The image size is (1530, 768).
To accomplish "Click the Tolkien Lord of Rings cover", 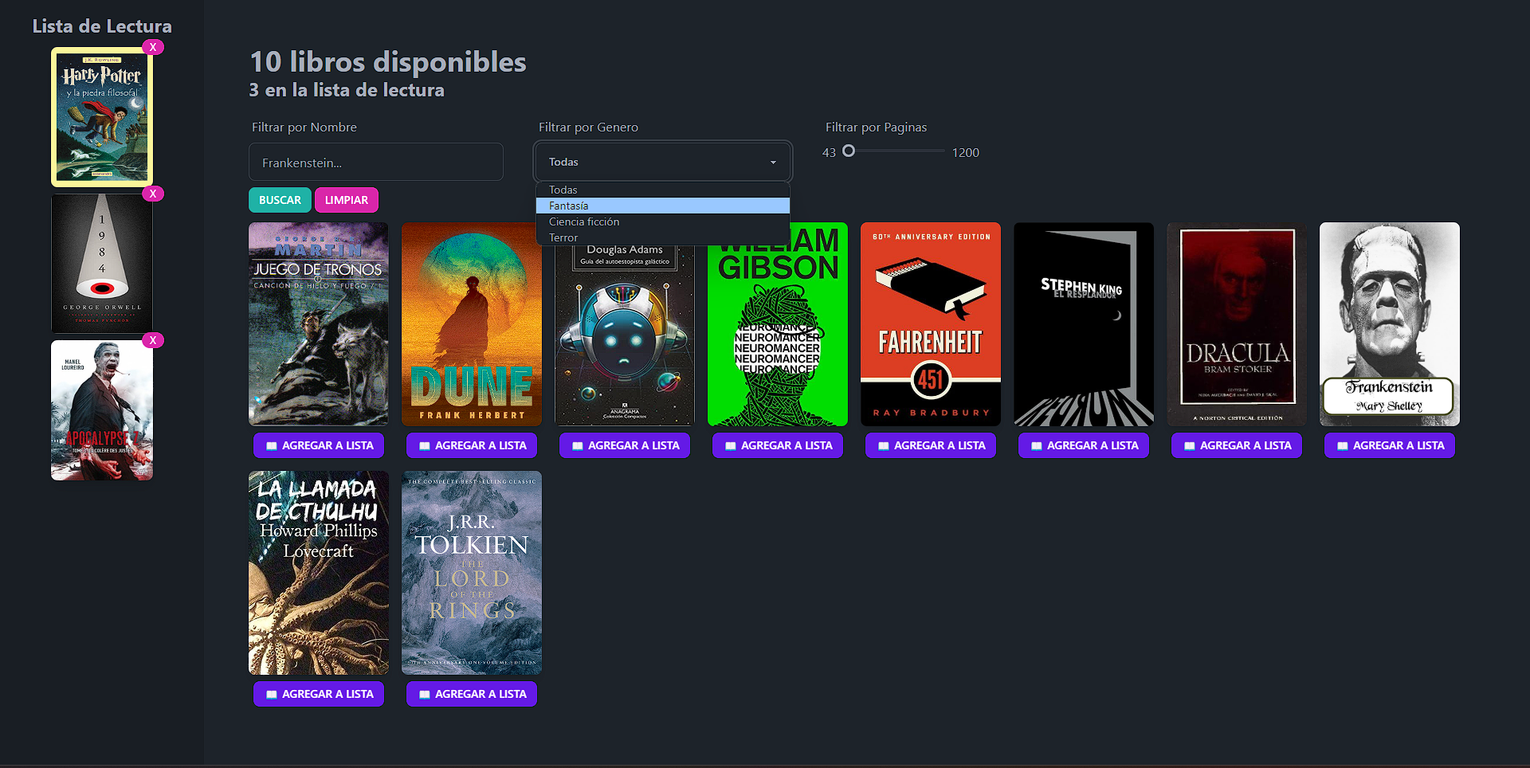I will point(472,573).
